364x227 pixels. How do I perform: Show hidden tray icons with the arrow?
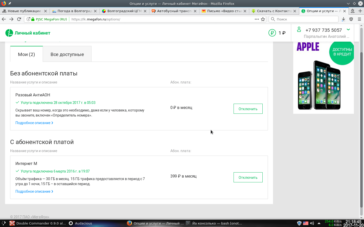(x=319, y=223)
